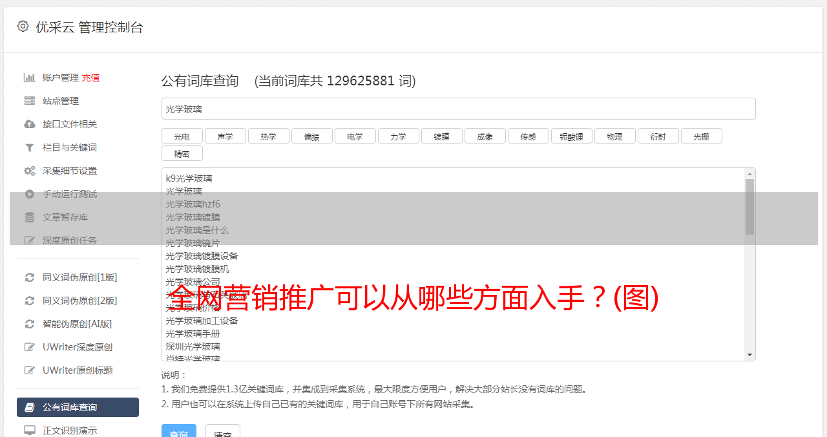
Task: Choose the 铌酸锂 keyword tag
Action: [x=571, y=136]
